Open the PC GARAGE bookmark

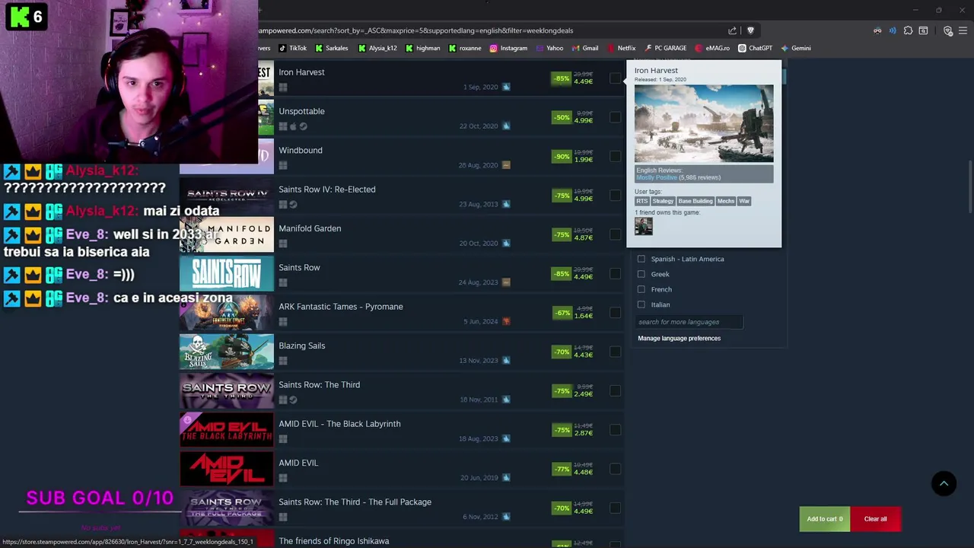point(665,48)
